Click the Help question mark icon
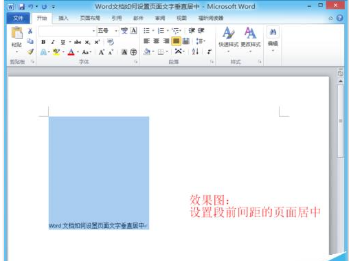 pyautogui.click(x=340, y=18)
